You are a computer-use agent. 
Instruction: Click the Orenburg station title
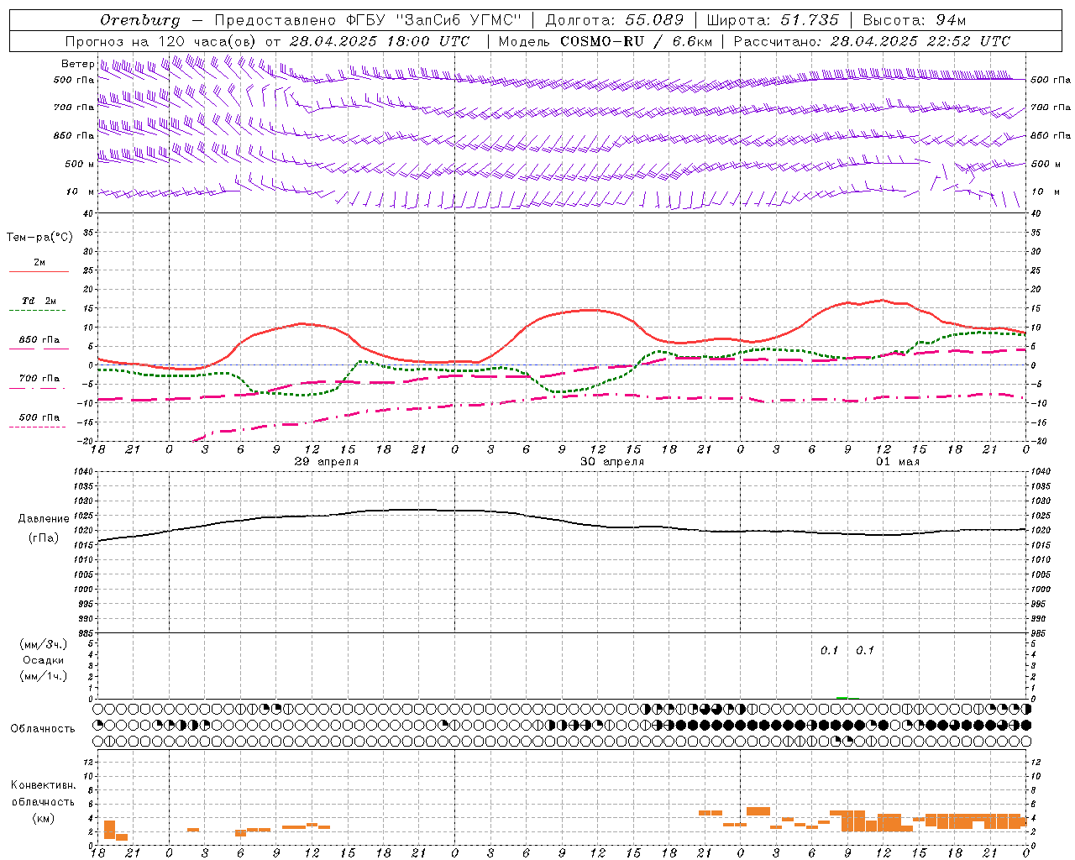click(139, 20)
